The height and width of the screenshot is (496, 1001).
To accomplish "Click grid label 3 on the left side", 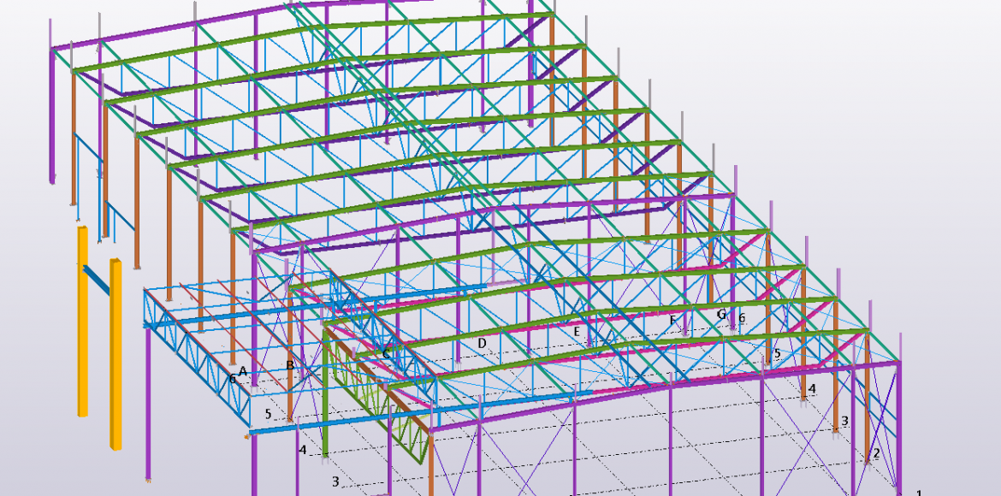I will point(335,481).
